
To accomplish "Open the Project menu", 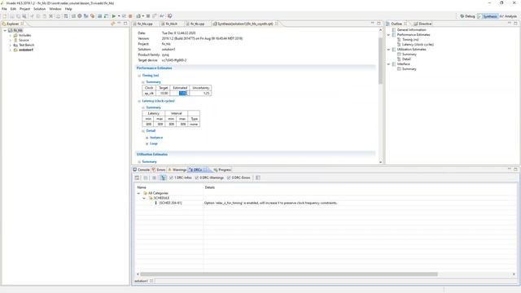I will tap(24, 9).
